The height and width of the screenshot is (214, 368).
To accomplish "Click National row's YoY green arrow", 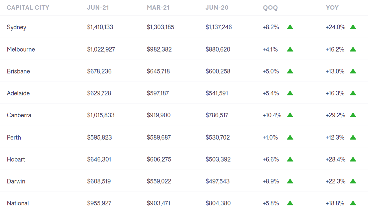I will point(353,203).
